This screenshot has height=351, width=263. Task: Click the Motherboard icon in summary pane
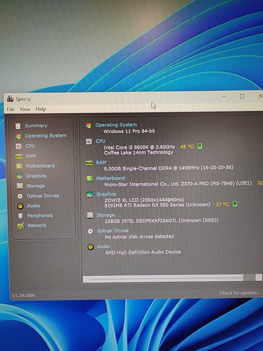pos(90,179)
